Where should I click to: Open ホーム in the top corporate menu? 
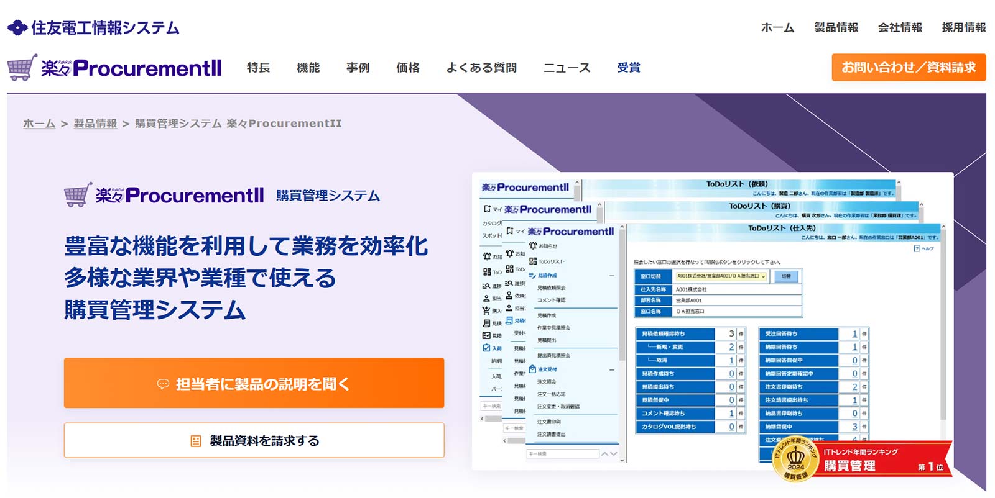point(777,27)
